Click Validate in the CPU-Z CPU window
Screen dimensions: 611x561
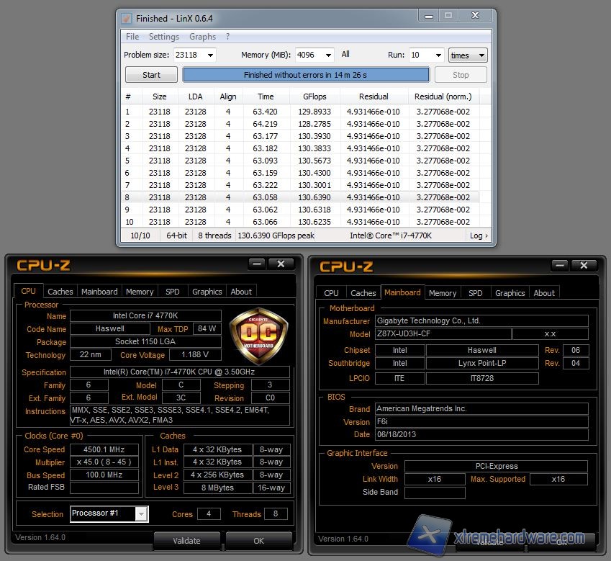coord(186,541)
